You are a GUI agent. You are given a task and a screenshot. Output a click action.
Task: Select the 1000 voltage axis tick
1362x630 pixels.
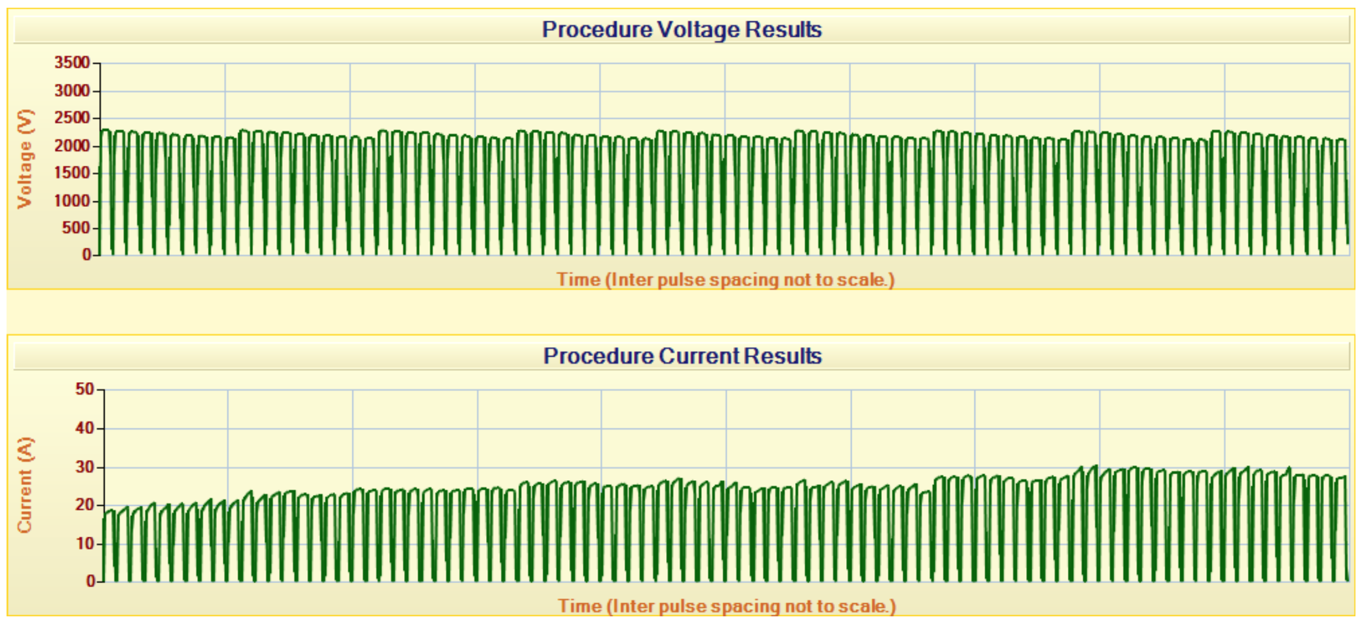72,201
